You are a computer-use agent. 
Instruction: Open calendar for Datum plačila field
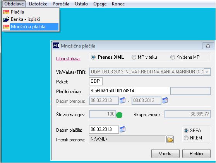pos(122,129)
